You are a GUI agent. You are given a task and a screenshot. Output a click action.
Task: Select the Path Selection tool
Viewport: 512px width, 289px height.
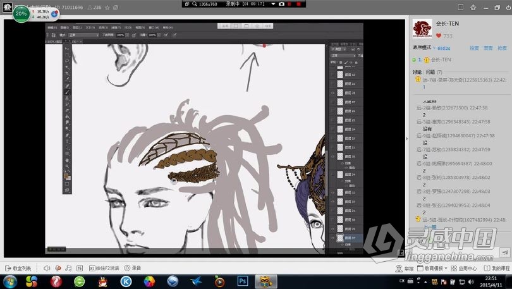point(67,147)
